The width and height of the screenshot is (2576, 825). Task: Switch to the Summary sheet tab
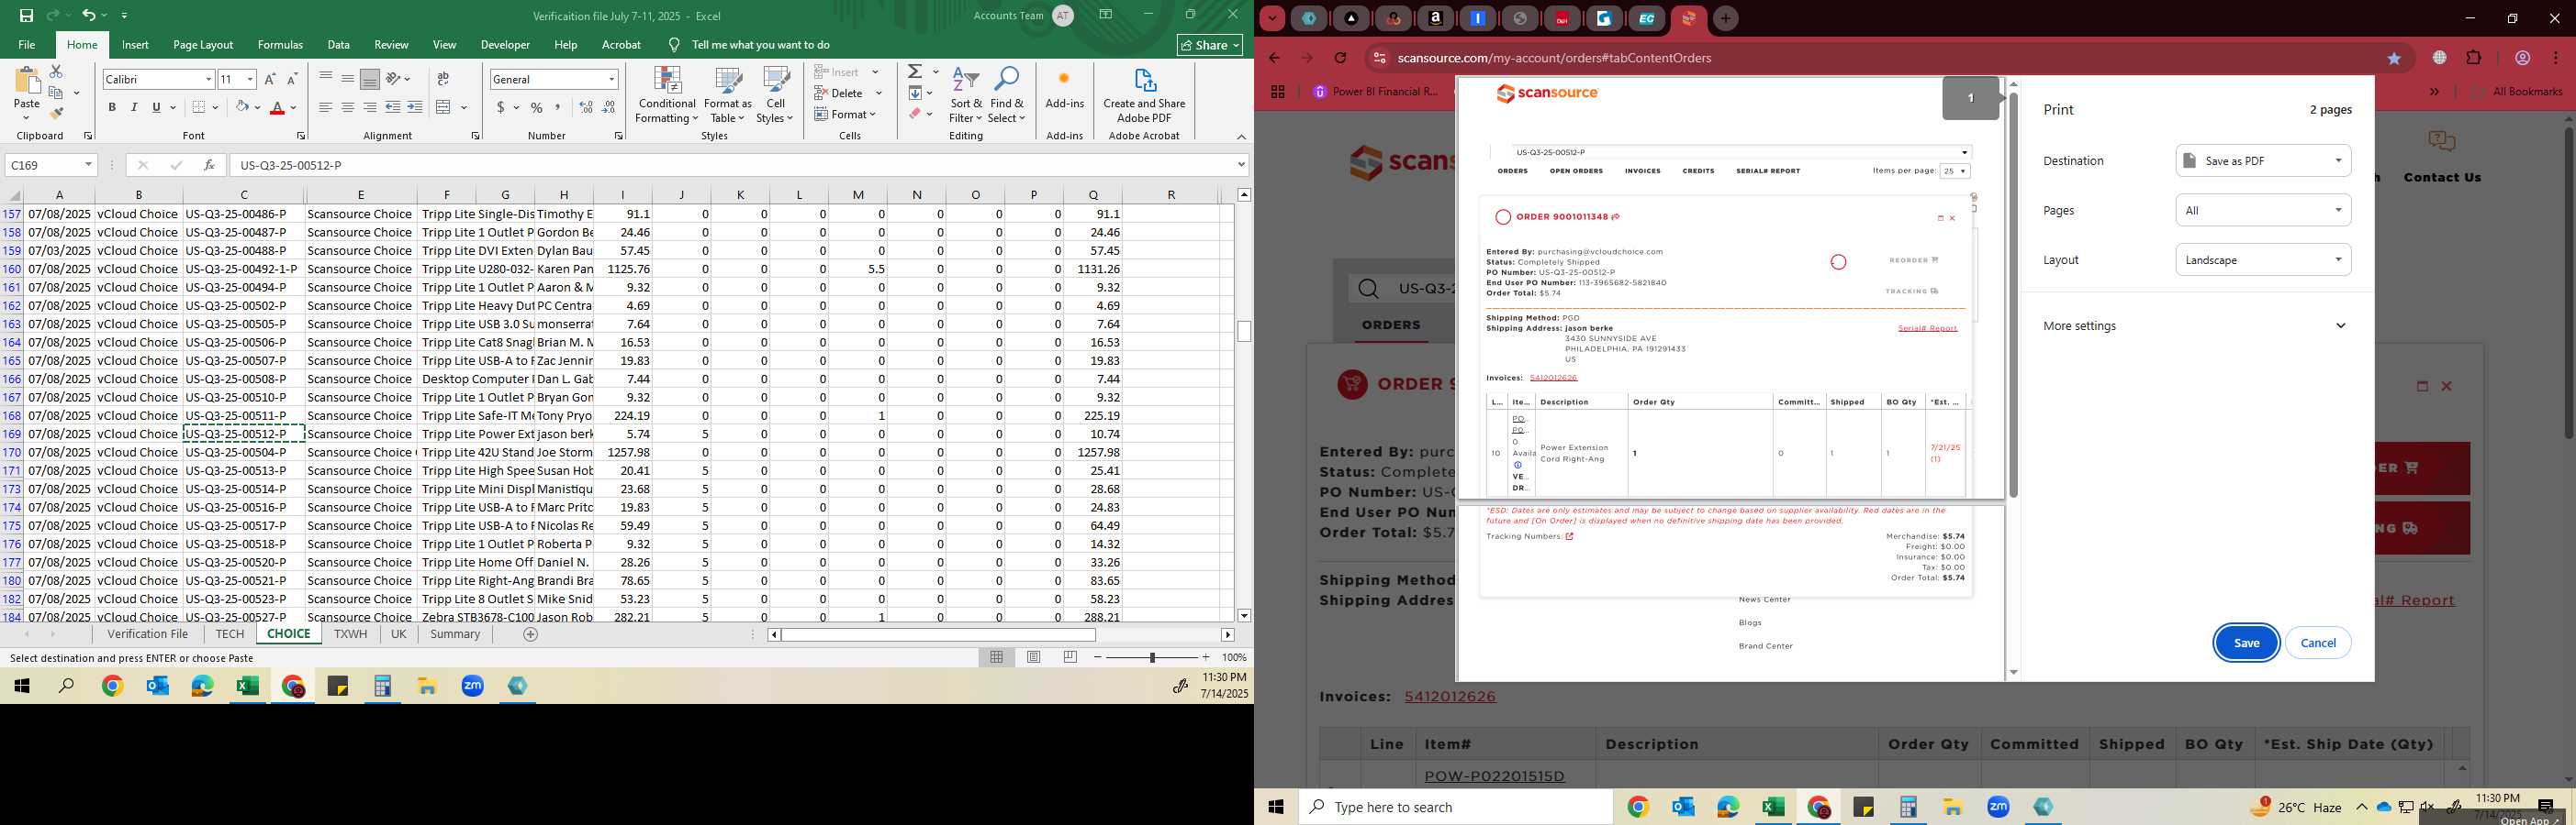tap(455, 634)
